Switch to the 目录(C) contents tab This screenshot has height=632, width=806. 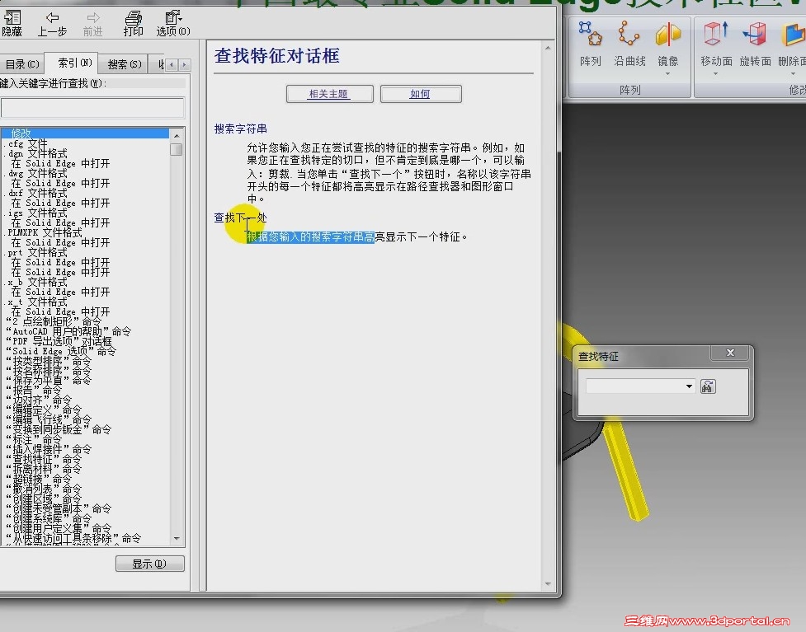click(22, 64)
